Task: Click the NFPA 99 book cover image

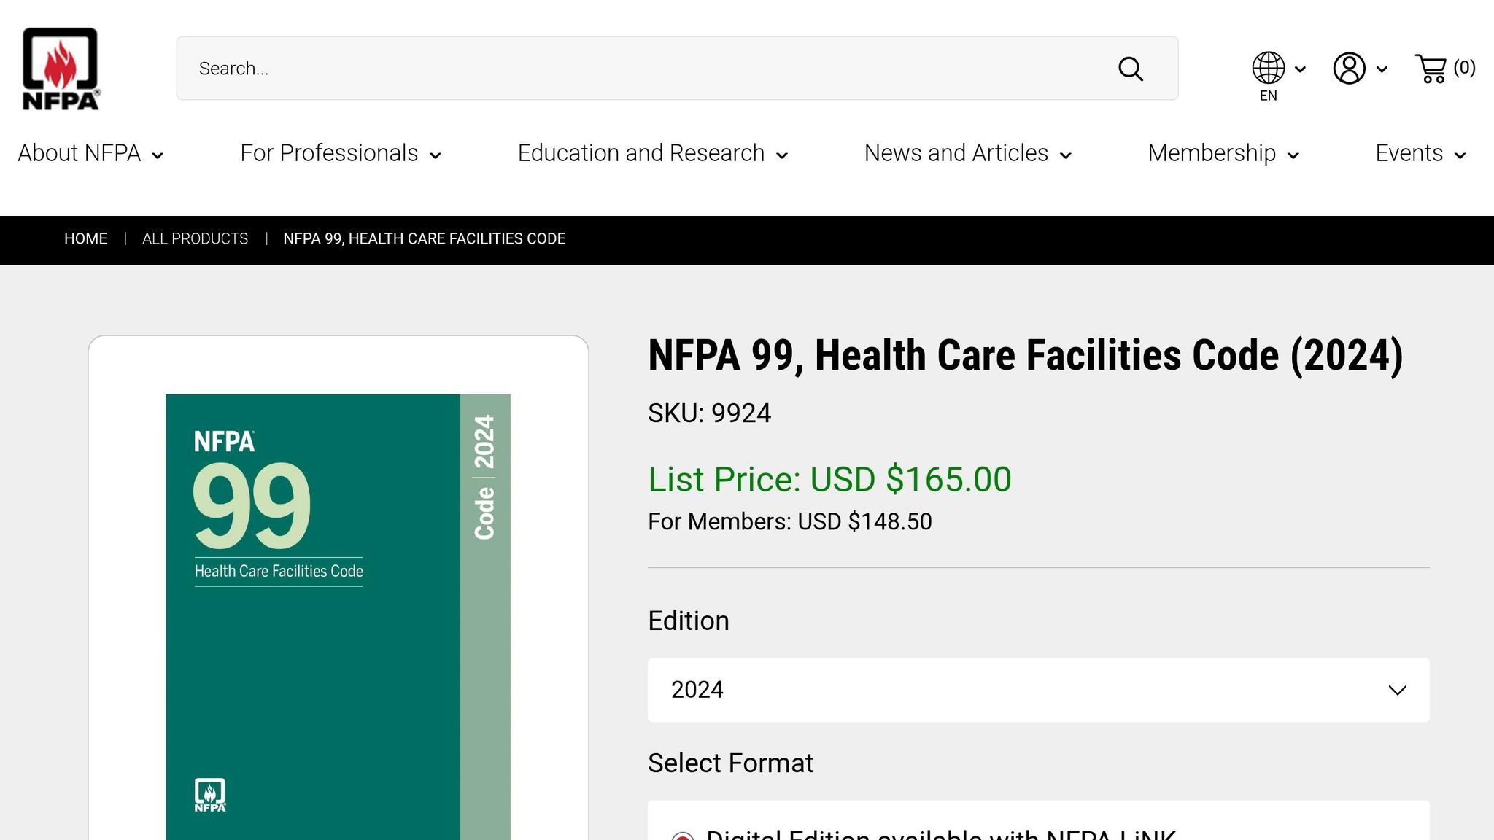Action: (x=338, y=617)
